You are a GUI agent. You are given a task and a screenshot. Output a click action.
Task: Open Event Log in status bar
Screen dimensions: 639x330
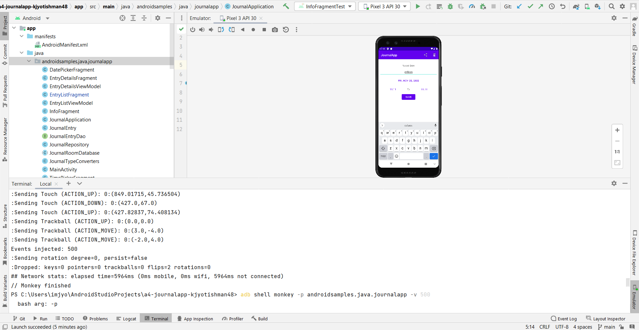[564, 319]
